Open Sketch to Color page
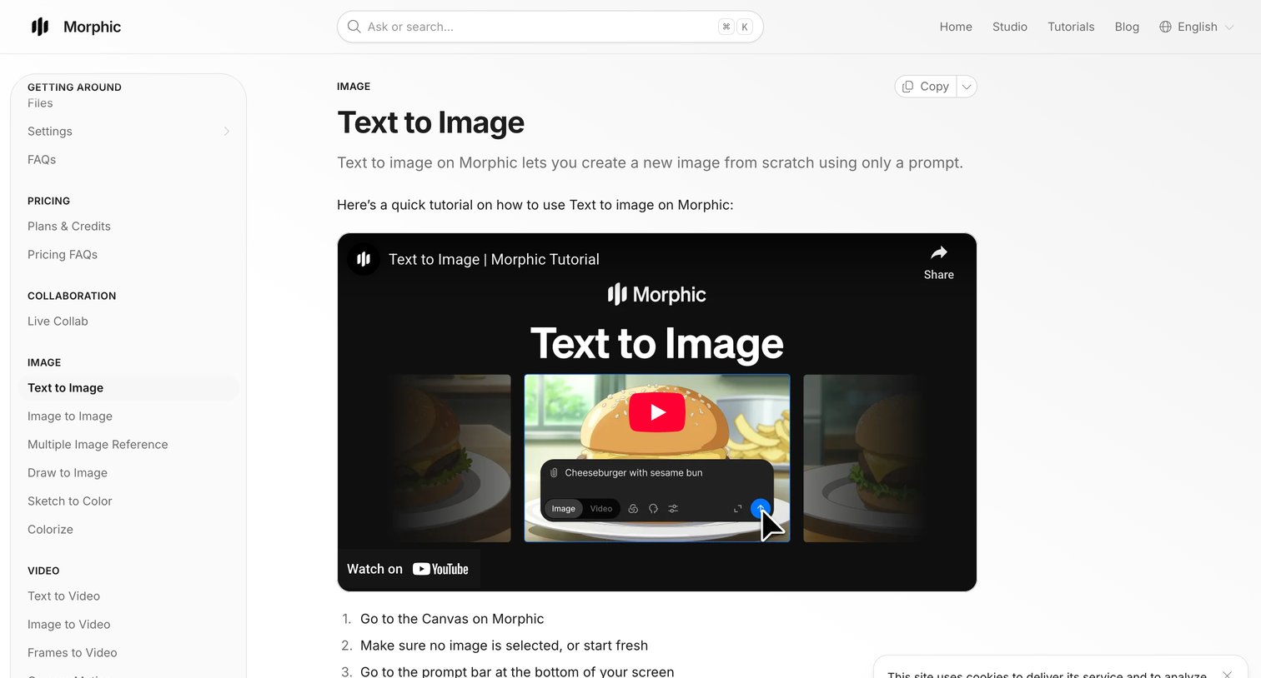Viewport: 1261px width, 678px height. 70,501
